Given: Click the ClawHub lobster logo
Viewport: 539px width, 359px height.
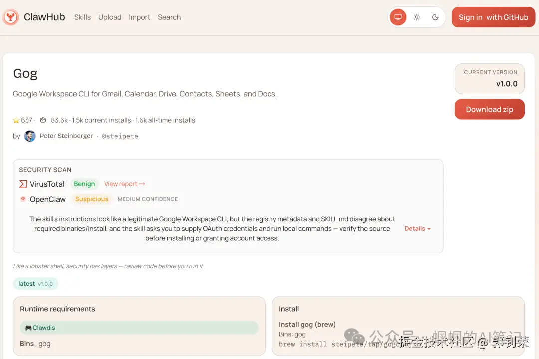Looking at the screenshot, I should pos(10,17).
